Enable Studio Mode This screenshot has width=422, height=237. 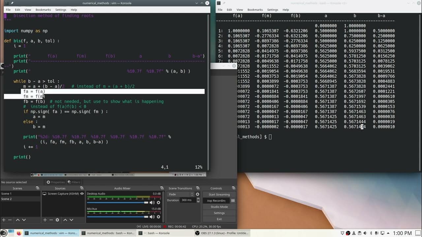[x=219, y=207]
